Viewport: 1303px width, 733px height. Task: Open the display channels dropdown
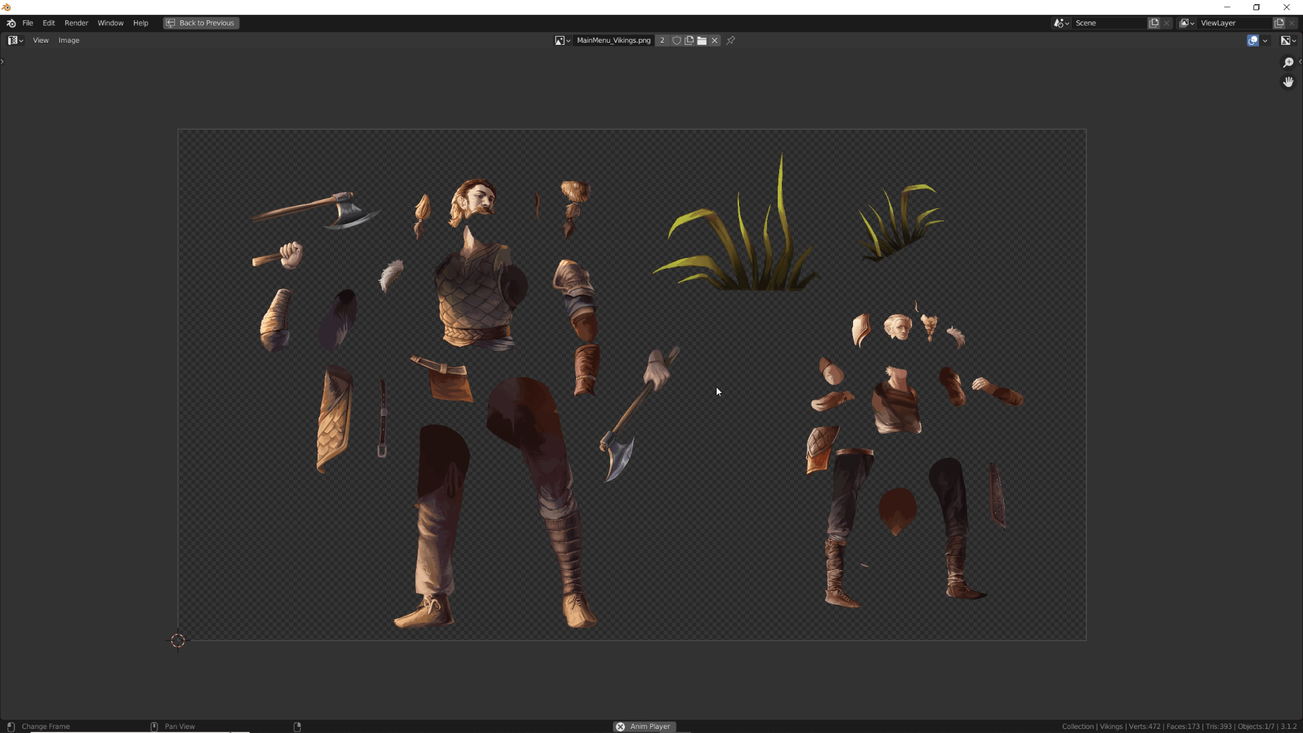click(x=1288, y=41)
